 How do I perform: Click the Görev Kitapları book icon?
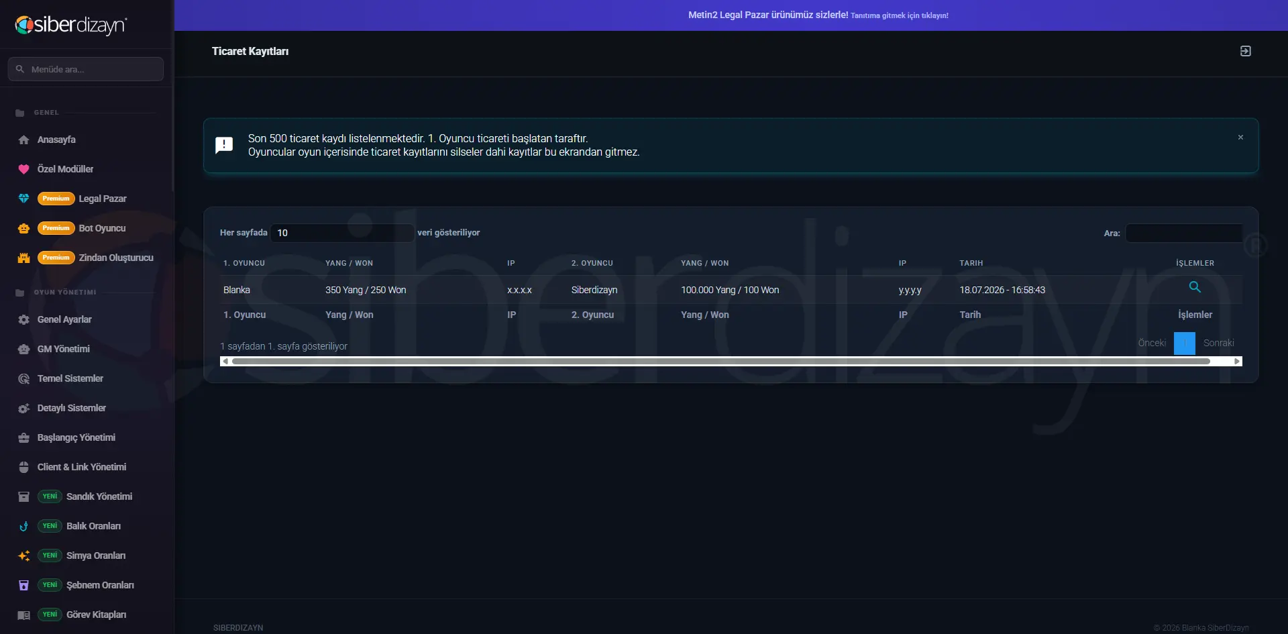click(x=23, y=615)
